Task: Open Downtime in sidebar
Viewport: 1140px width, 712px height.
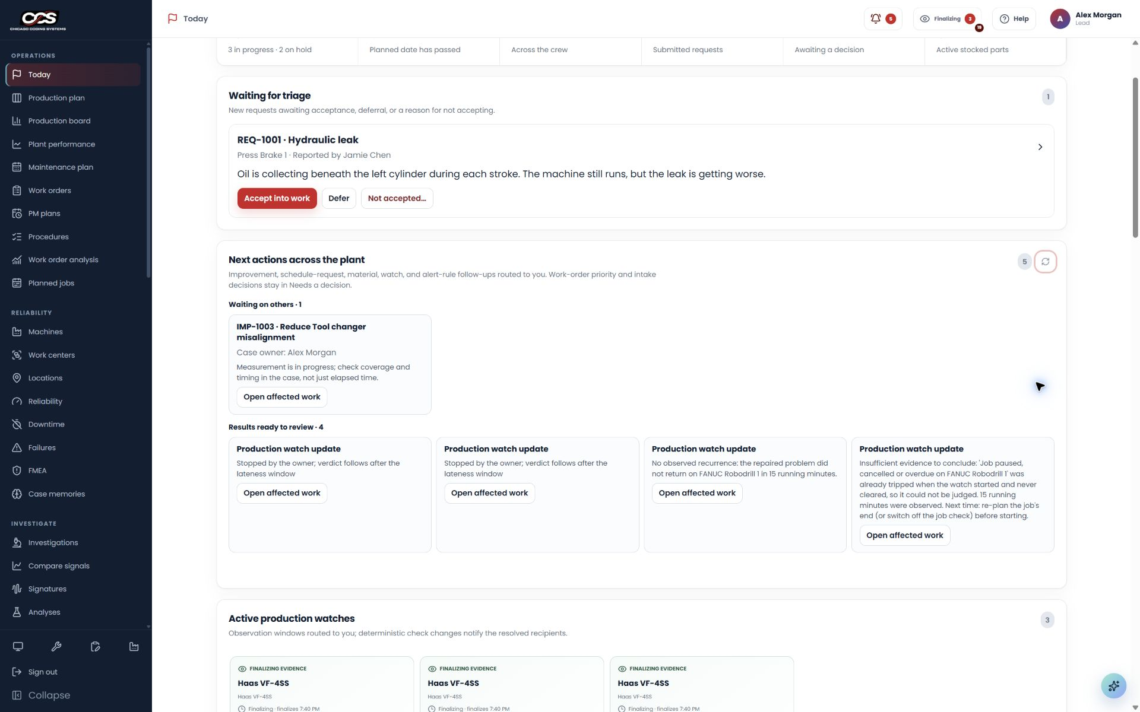Action: 74,424
